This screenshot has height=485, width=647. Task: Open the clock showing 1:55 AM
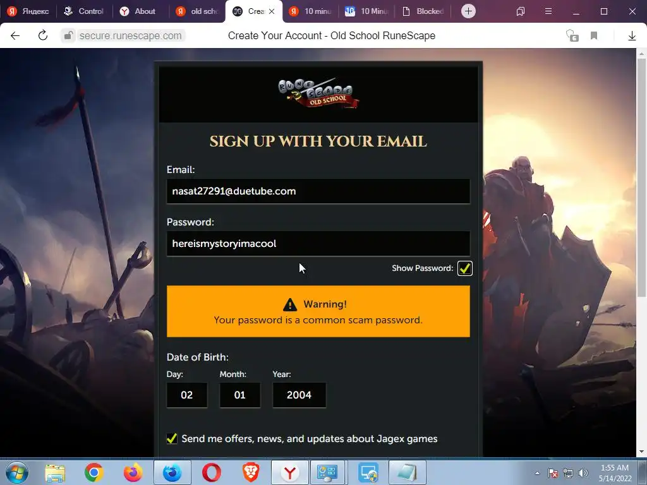pos(615,473)
